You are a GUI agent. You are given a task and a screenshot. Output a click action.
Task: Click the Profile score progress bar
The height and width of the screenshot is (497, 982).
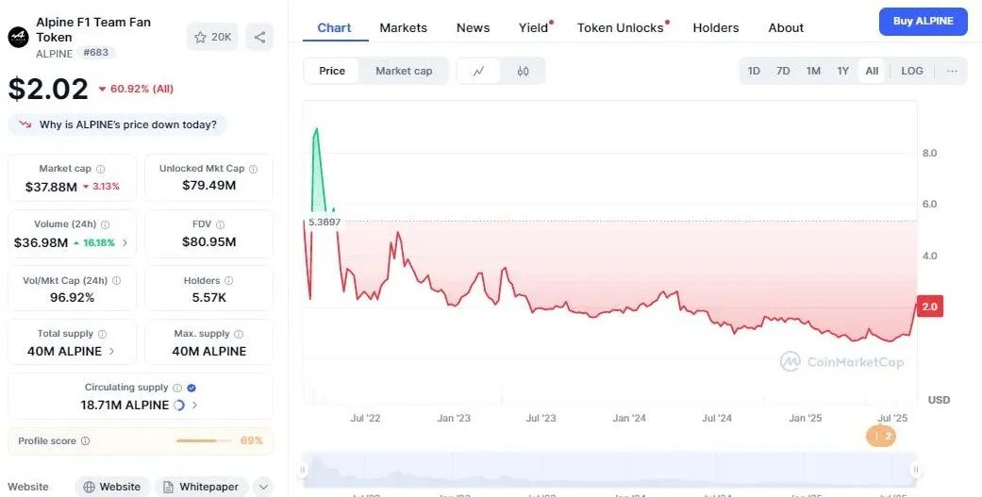click(205, 440)
